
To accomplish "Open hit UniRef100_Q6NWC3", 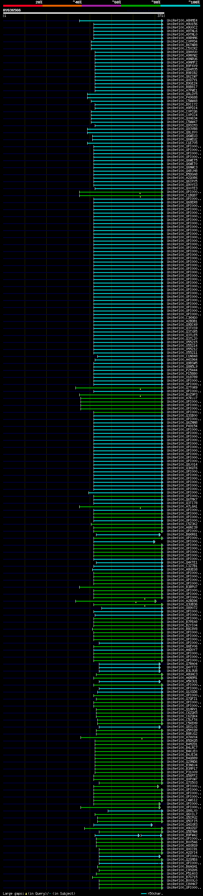I will 182,167.
